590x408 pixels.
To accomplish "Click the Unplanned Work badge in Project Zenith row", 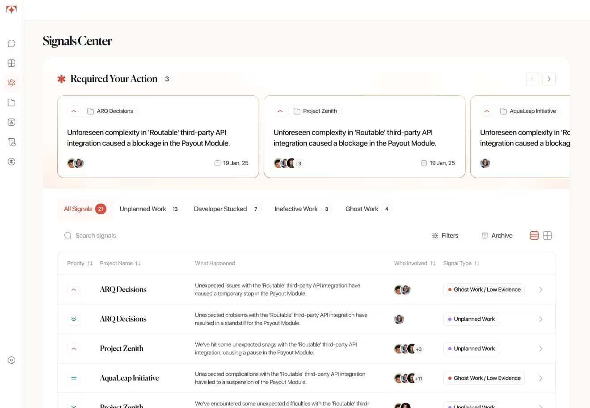I will point(471,349).
